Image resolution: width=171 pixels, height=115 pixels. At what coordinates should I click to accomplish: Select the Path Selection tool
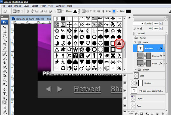[x=4, y=98]
